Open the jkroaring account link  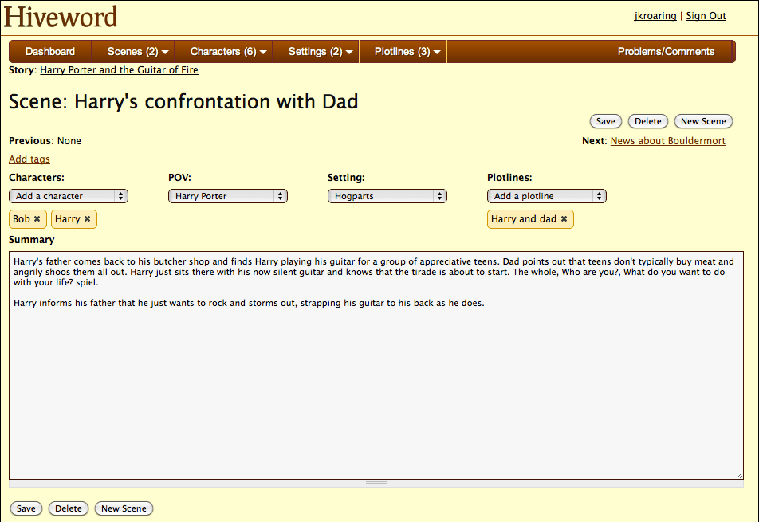tap(655, 15)
